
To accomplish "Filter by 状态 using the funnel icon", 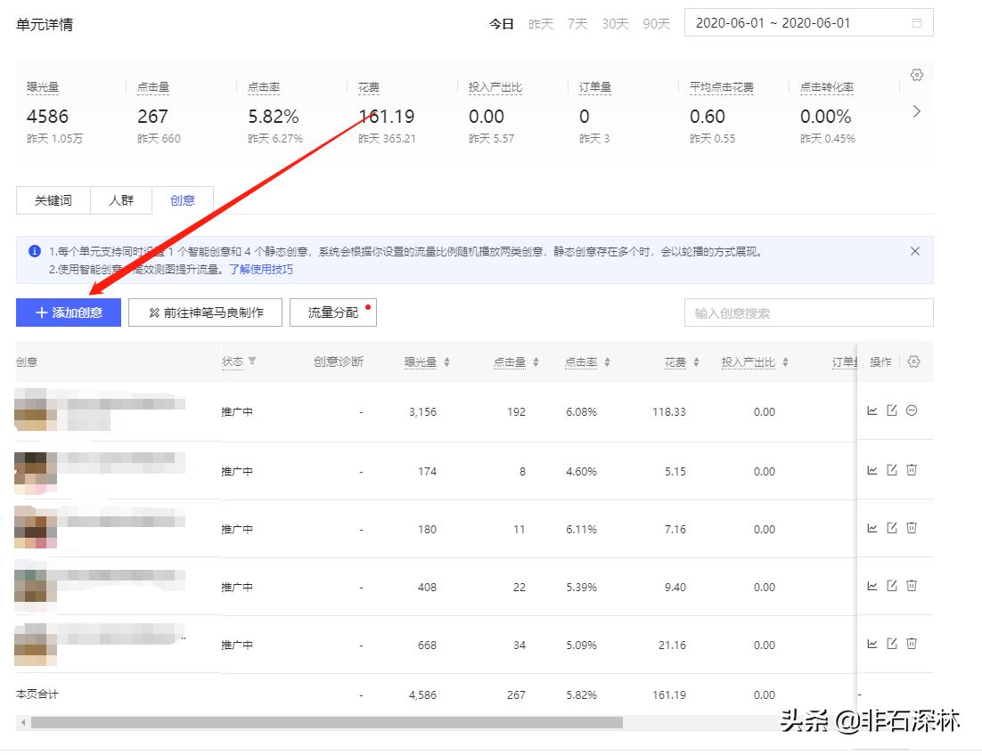I will click(252, 361).
